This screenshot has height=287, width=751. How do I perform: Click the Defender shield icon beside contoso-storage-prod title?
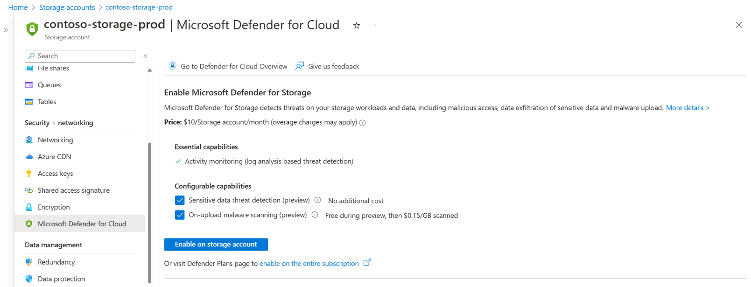coord(32,29)
